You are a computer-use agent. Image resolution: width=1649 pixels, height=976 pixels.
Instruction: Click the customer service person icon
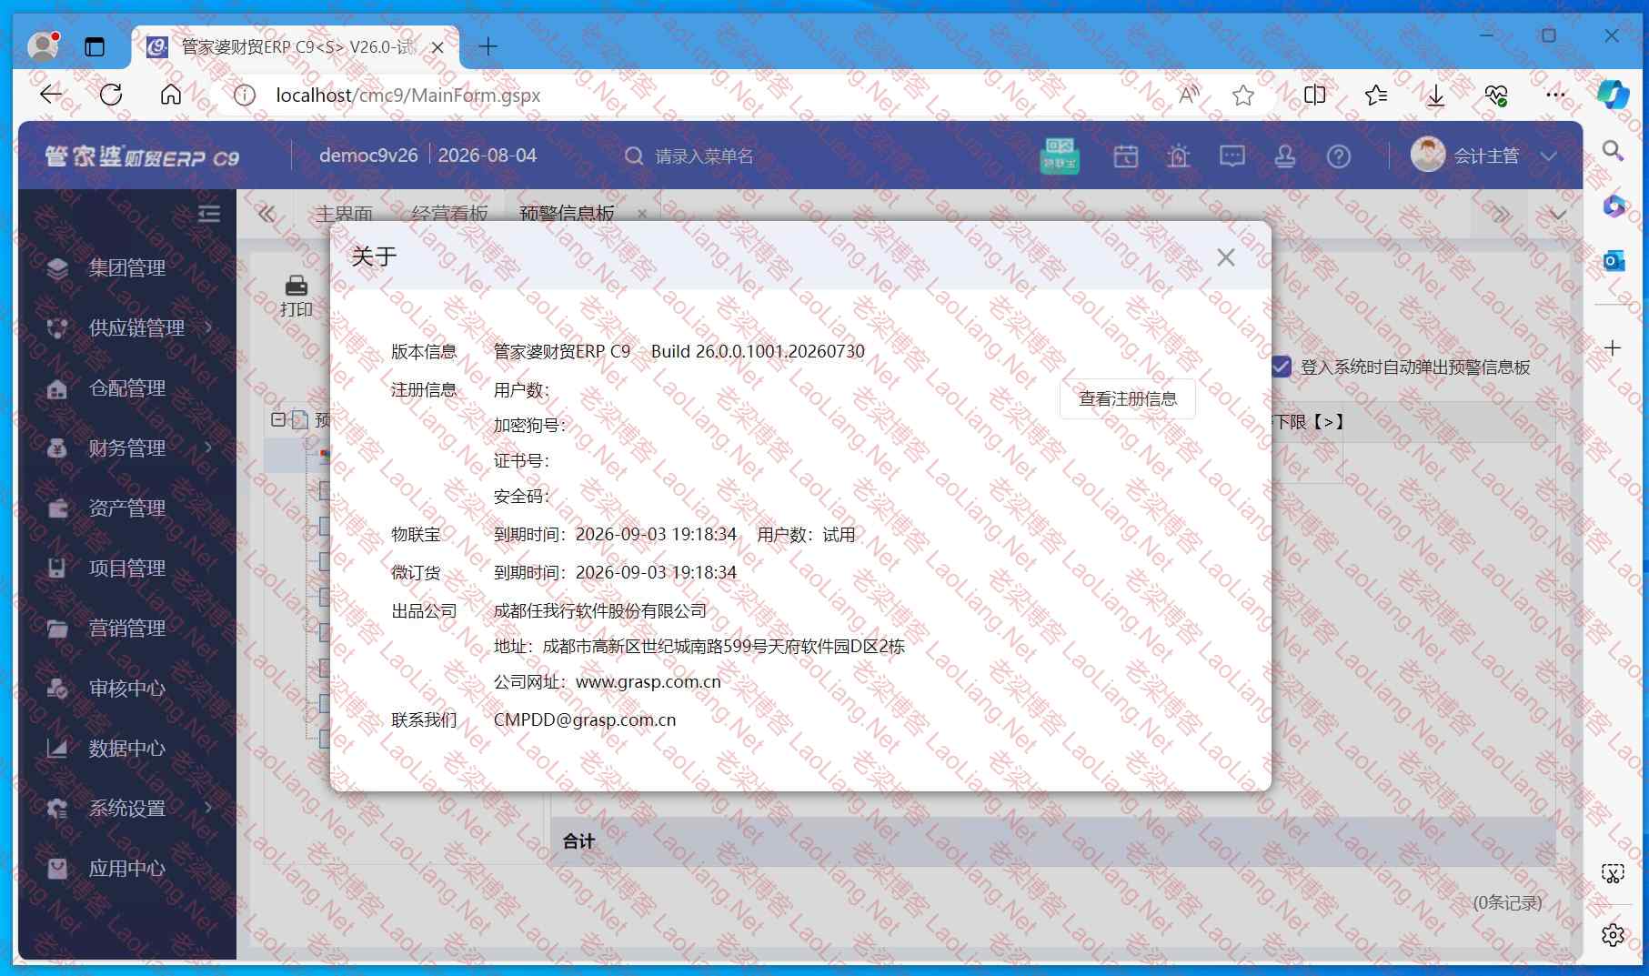pyautogui.click(x=1285, y=156)
